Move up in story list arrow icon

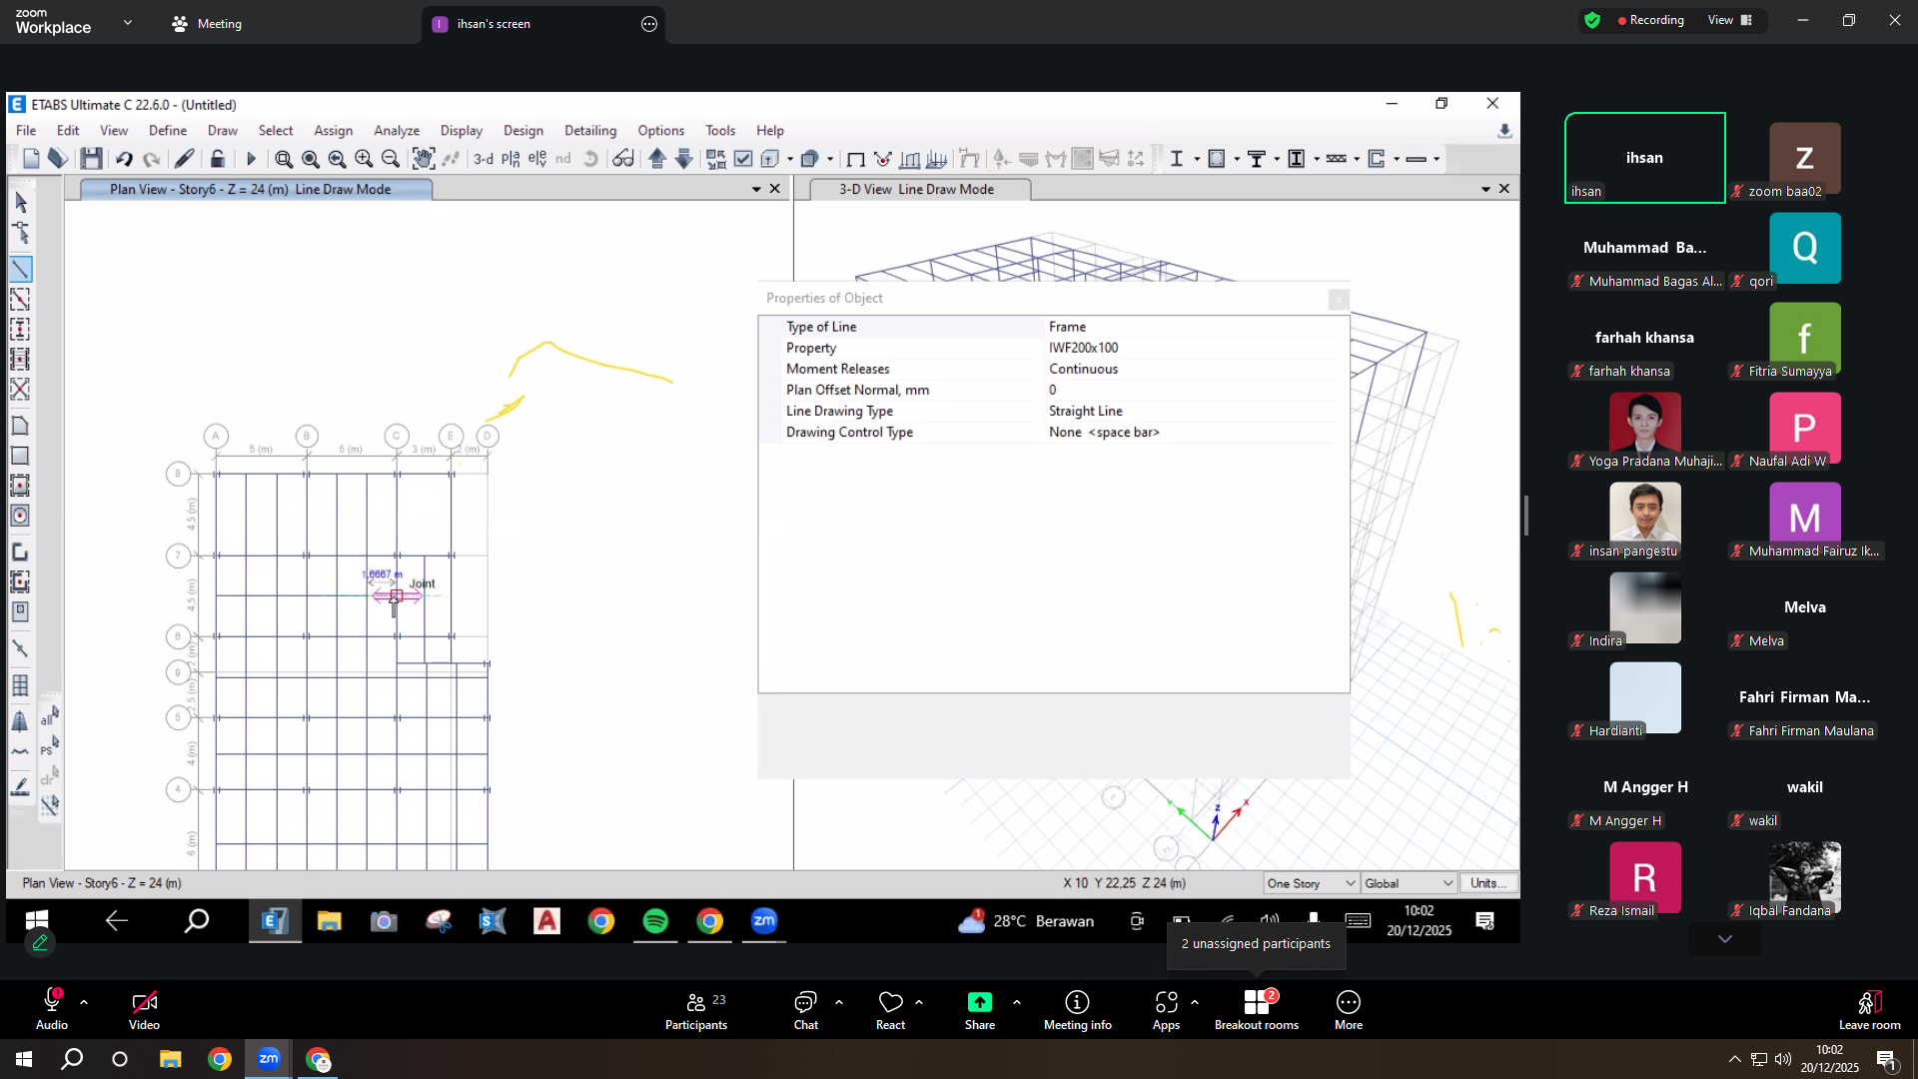657,158
